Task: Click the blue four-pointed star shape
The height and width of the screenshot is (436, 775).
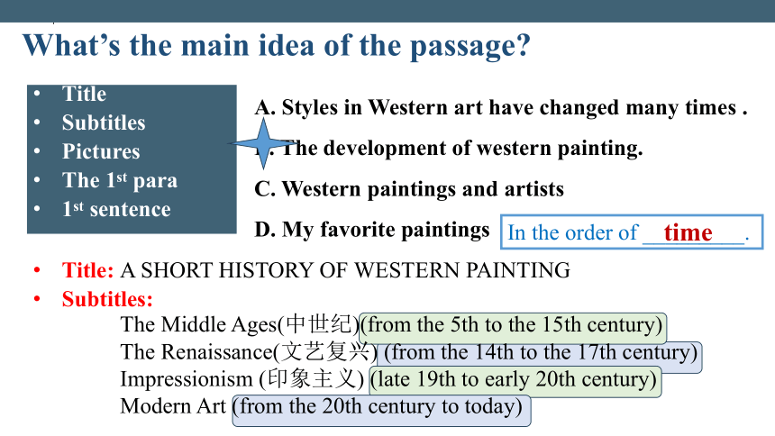Action: (x=263, y=143)
